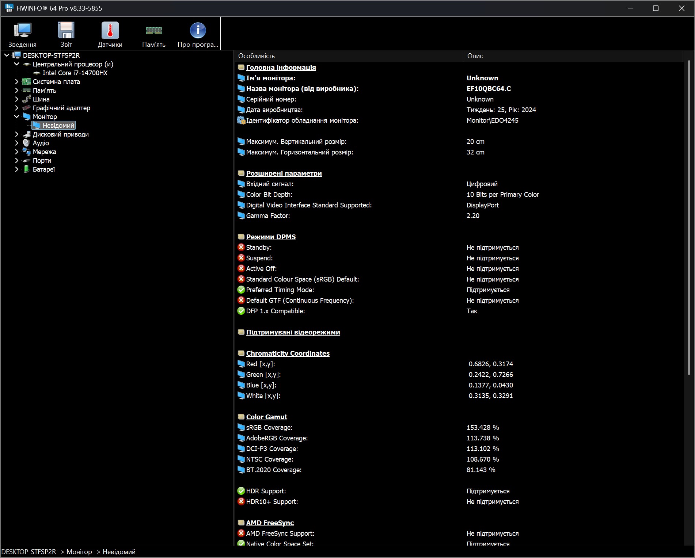
Task: Expand the Аудіо tree branch
Action: [x=17, y=143]
